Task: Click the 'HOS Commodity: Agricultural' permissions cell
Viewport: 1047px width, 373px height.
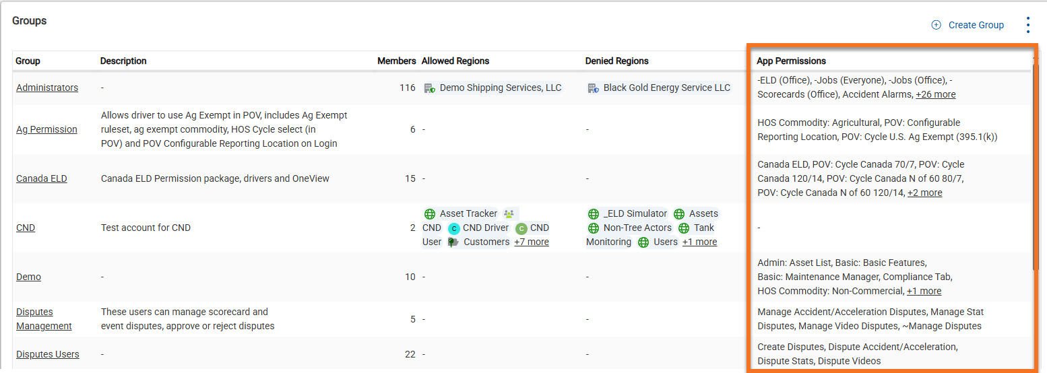Action: pyautogui.click(x=877, y=129)
